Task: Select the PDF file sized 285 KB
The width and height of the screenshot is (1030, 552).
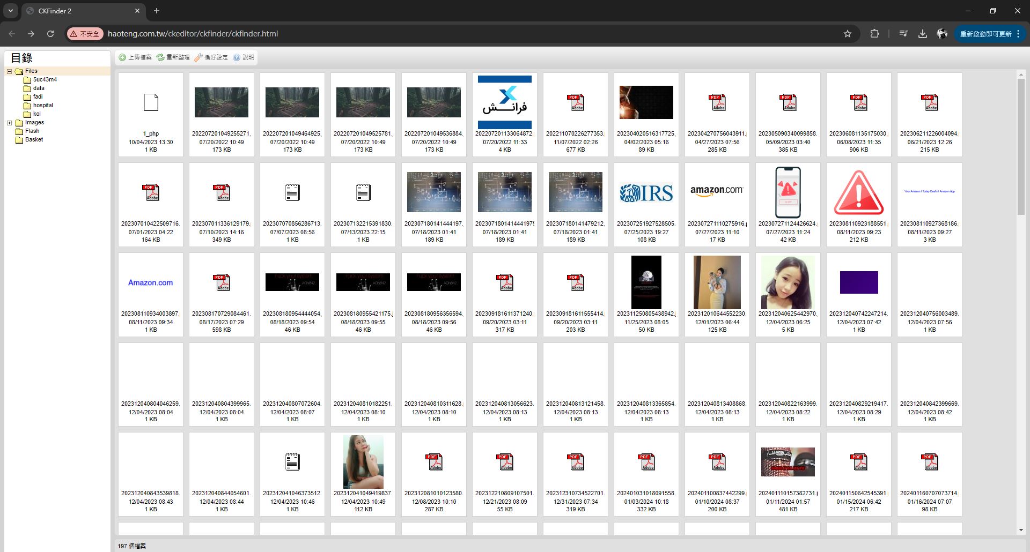Action: (x=717, y=102)
